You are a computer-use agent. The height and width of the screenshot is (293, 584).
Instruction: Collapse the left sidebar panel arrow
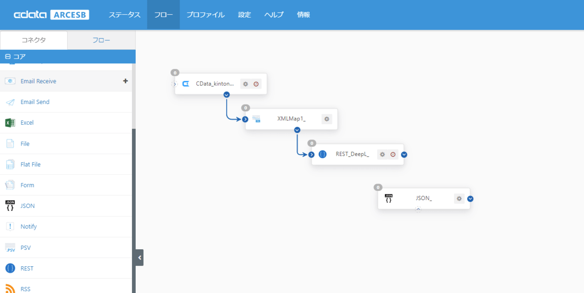pyautogui.click(x=140, y=257)
